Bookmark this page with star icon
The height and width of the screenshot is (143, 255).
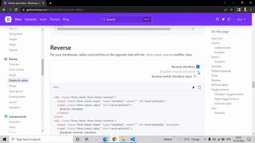231,10
